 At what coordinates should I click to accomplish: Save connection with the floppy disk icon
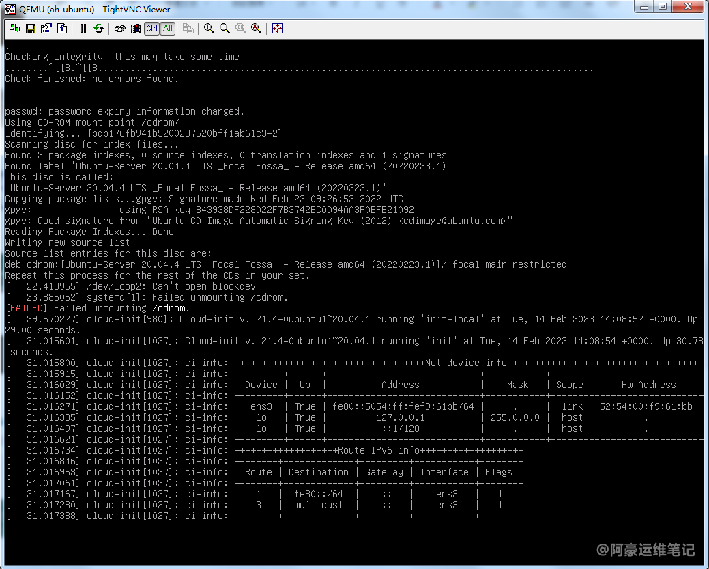coord(31,29)
